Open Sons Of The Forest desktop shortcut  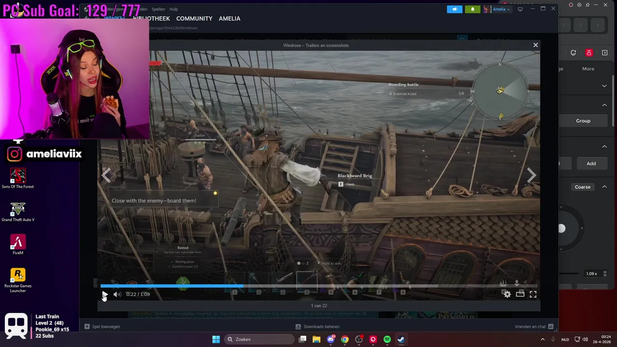coord(18,178)
